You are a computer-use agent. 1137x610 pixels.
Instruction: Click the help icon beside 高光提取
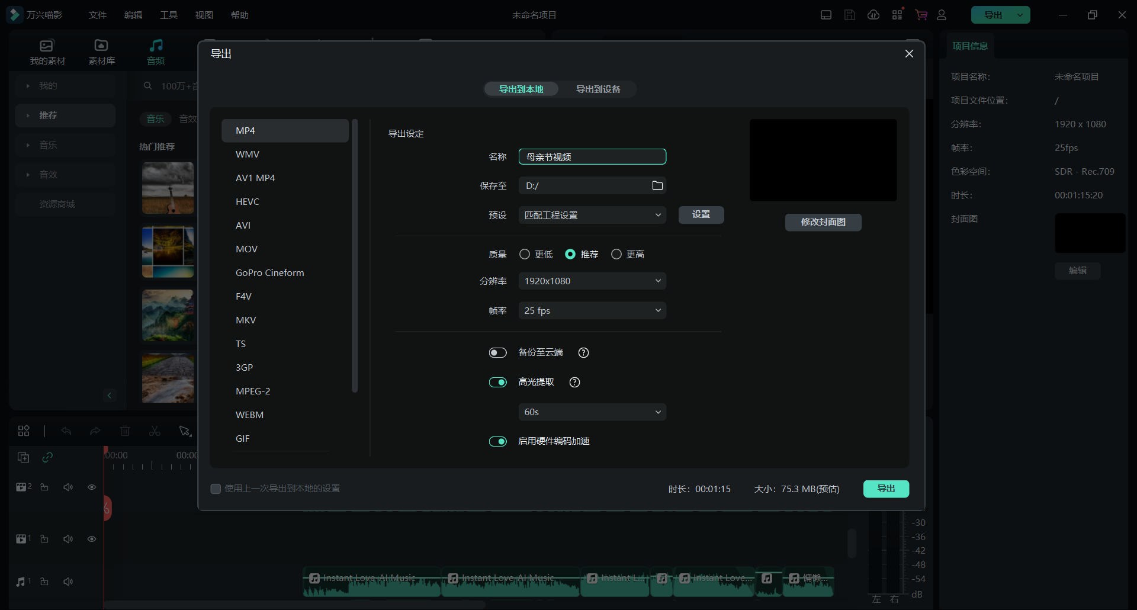[574, 383]
